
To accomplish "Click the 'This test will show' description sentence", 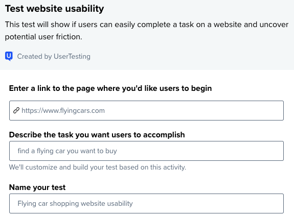I will (x=147, y=25).
